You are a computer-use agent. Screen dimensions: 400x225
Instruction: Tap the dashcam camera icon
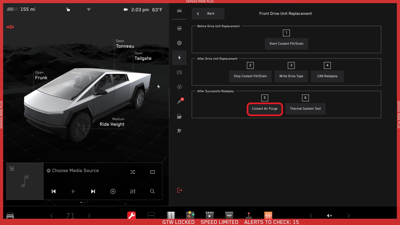(126, 9)
